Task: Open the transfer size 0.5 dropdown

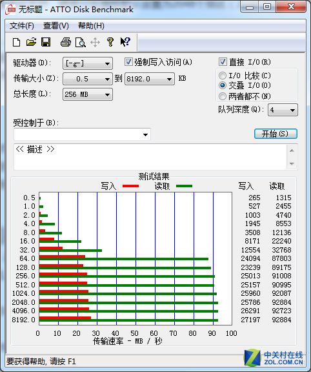Action: tap(88, 79)
